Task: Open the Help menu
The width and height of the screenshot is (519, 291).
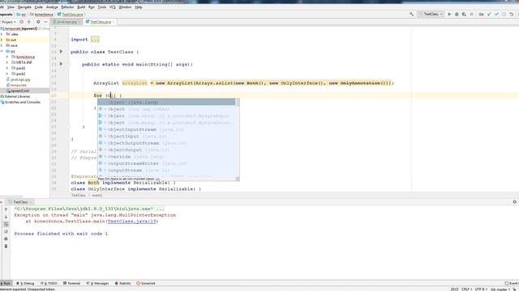Action: point(139,7)
